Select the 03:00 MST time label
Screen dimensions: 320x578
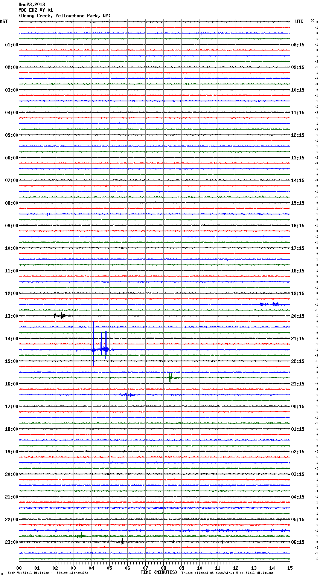[11, 90]
